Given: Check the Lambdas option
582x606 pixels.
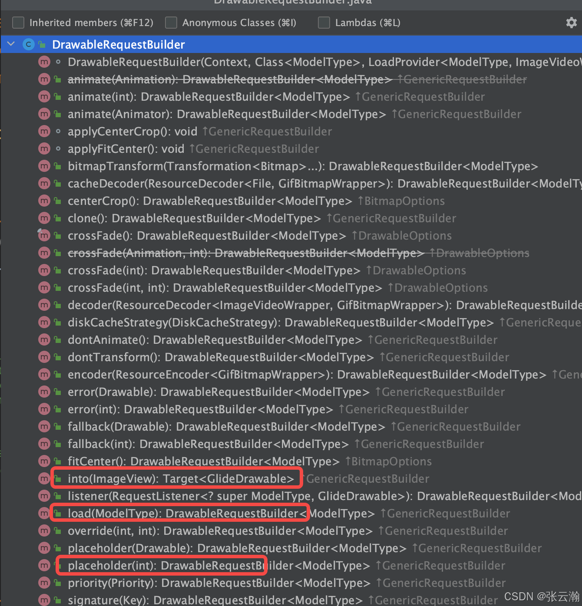Looking at the screenshot, I should tap(324, 22).
